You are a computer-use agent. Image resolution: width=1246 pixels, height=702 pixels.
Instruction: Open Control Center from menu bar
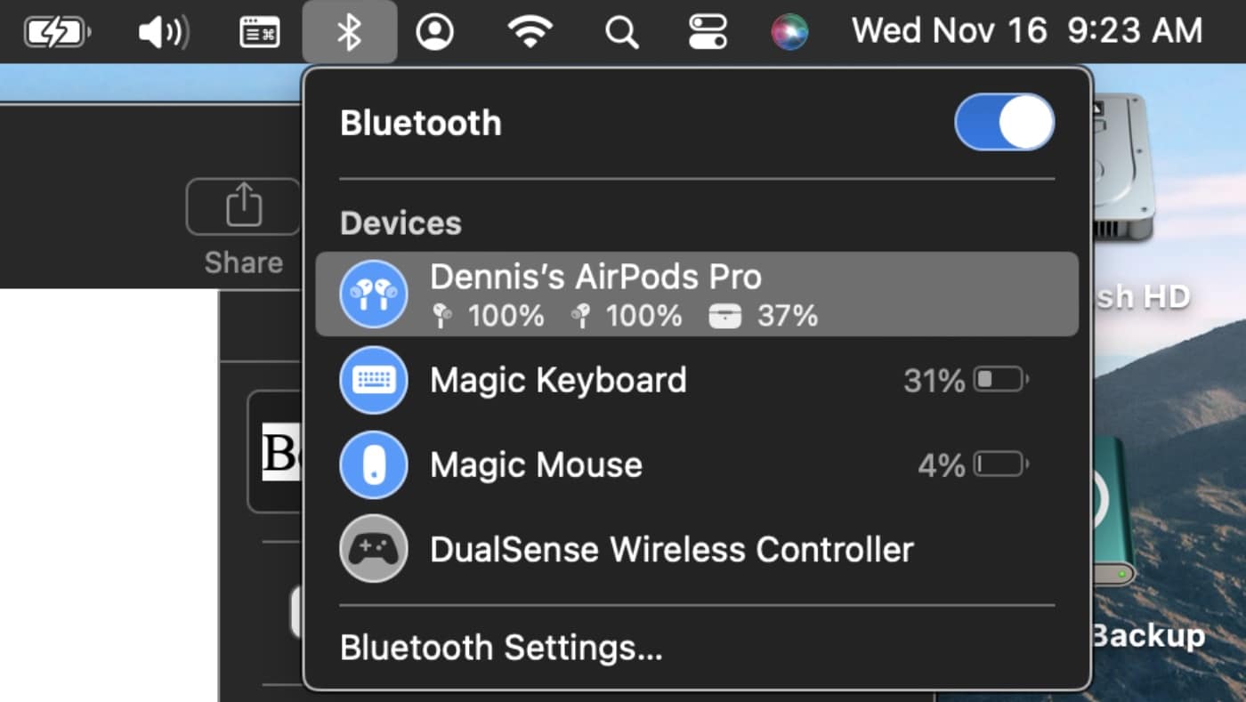pos(708,33)
